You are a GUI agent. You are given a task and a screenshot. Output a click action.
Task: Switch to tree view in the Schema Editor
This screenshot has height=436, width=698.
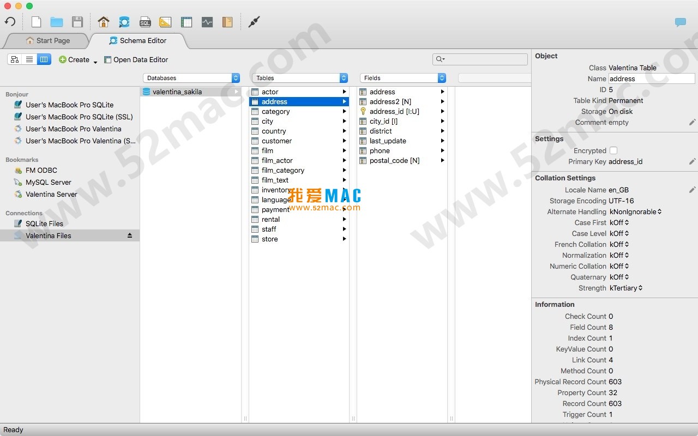(15, 59)
